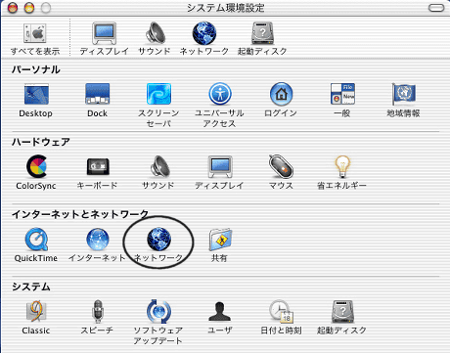
Task: Open the QuickTime preferences
Action: point(36,240)
